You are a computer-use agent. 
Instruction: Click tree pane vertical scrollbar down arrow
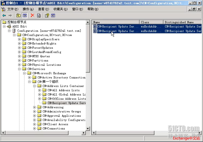click(x=88, y=128)
